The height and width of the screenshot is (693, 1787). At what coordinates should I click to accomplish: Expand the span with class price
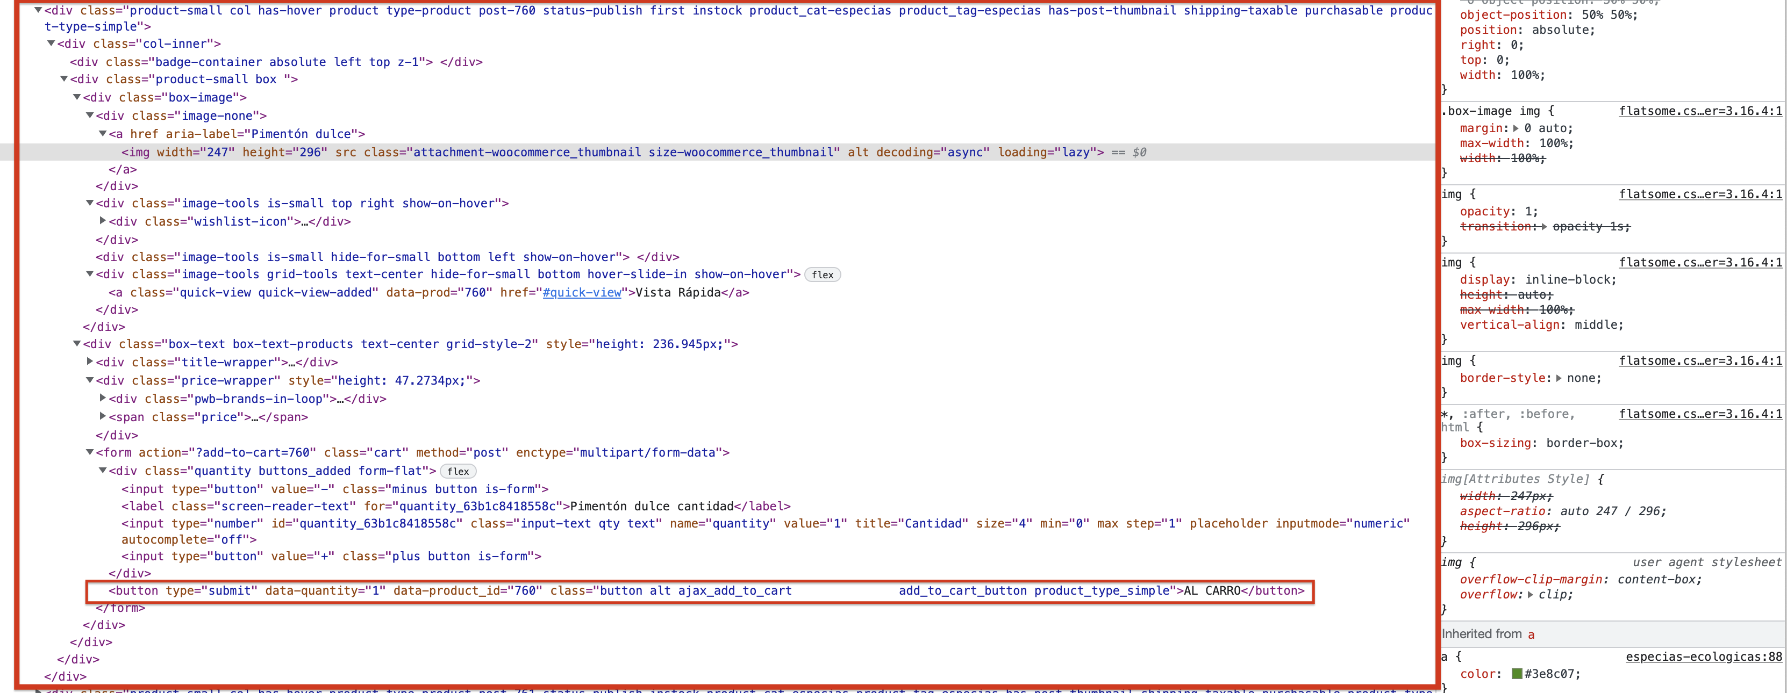click(103, 416)
